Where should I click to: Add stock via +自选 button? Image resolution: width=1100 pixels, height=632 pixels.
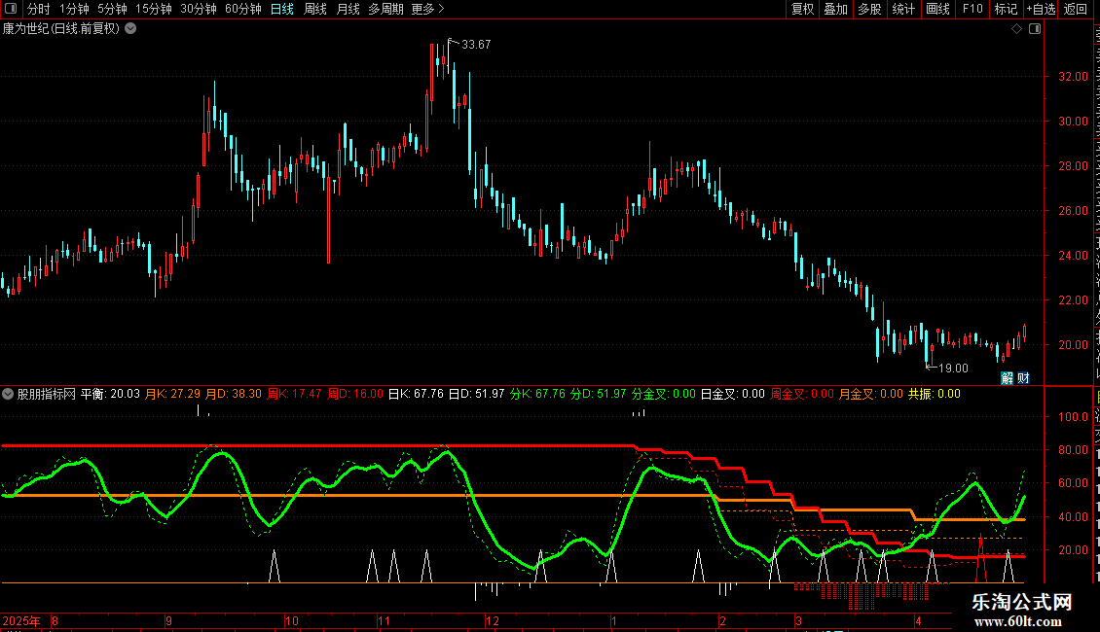pyautogui.click(x=1041, y=9)
